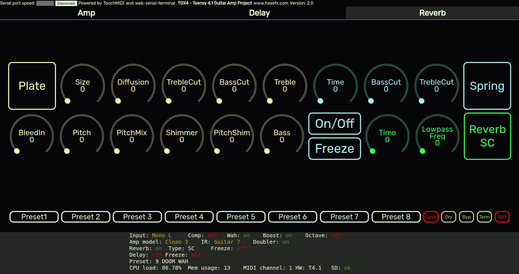The width and height of the screenshot is (519, 274).
Task: Select the Plate reverb type
Action: 32,86
